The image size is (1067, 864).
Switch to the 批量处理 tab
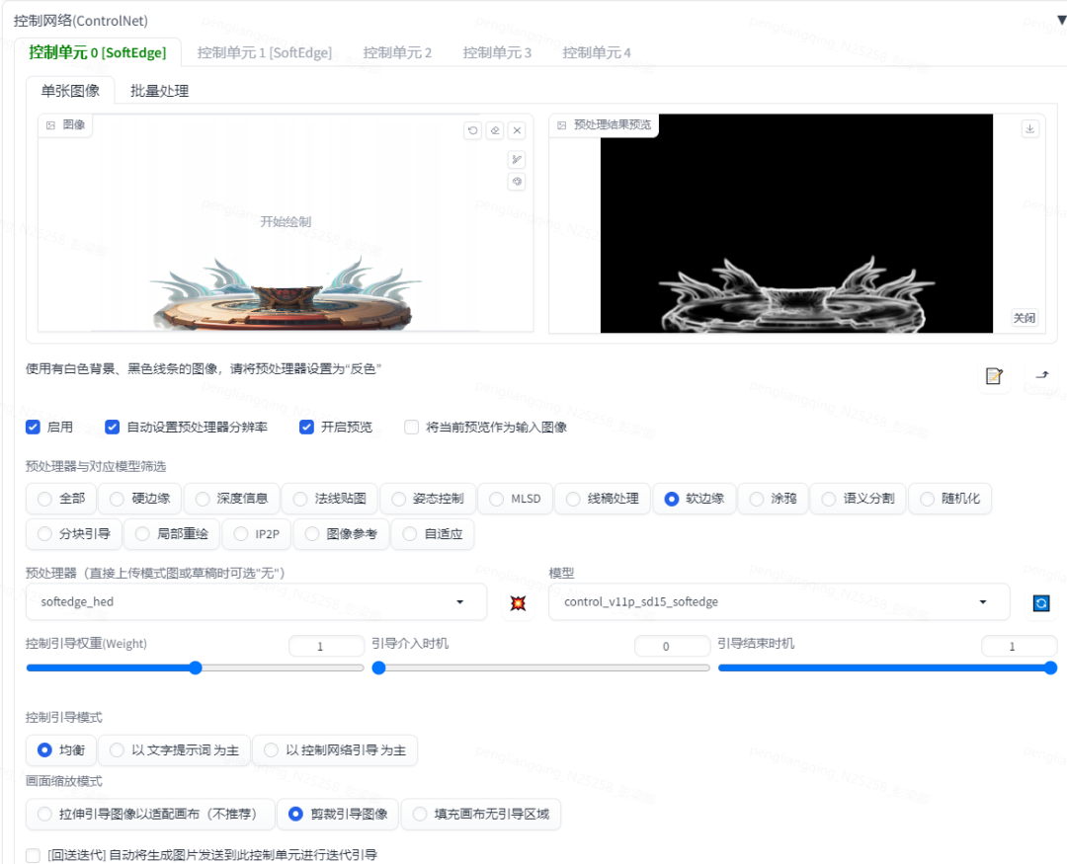(x=159, y=91)
